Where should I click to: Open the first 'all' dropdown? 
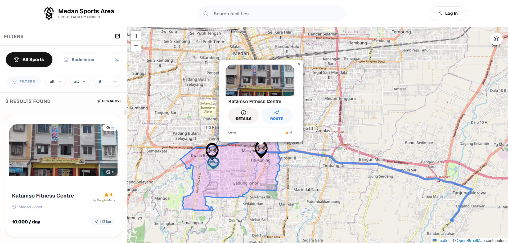pyautogui.click(x=55, y=81)
